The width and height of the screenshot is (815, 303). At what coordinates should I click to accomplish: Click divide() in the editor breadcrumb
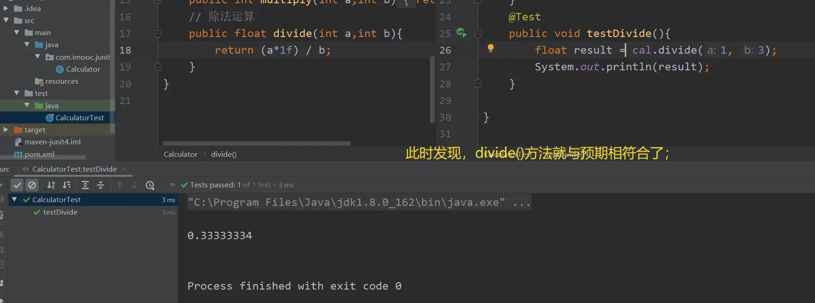(x=224, y=154)
